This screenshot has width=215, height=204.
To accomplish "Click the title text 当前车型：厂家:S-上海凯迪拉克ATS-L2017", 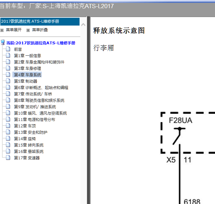I will pyautogui.click(x=57, y=6).
